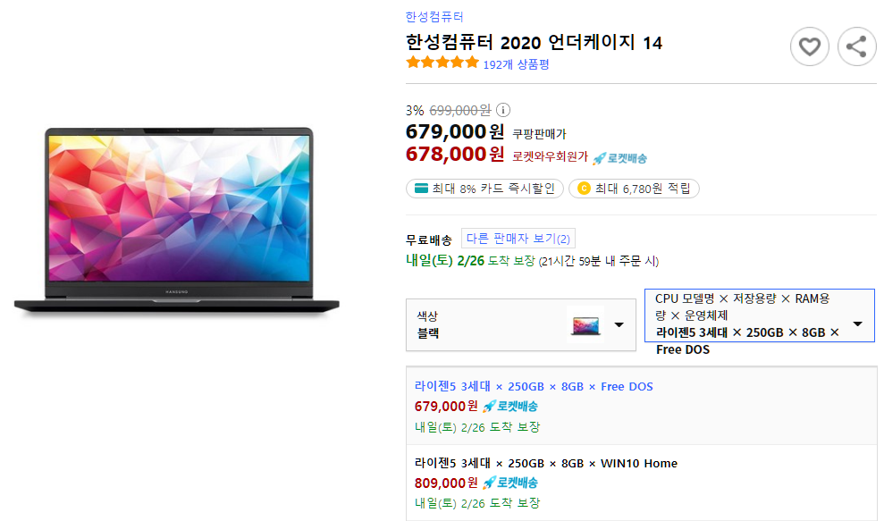Image resolution: width=884 pixels, height=521 pixels.
Task: Select the WIN10 Home option row
Action: click(x=642, y=483)
